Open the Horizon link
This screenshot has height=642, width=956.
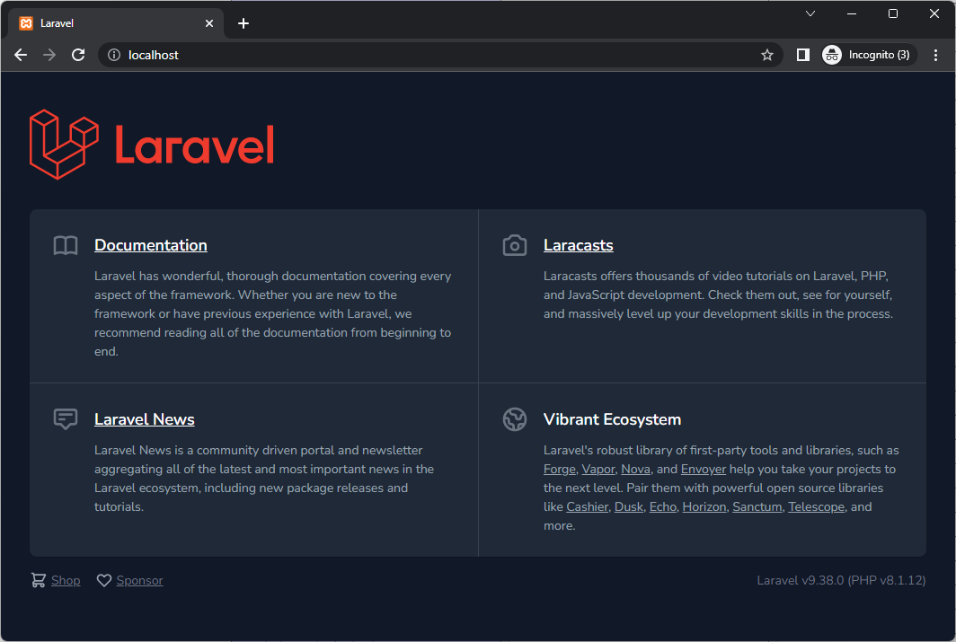tap(704, 506)
